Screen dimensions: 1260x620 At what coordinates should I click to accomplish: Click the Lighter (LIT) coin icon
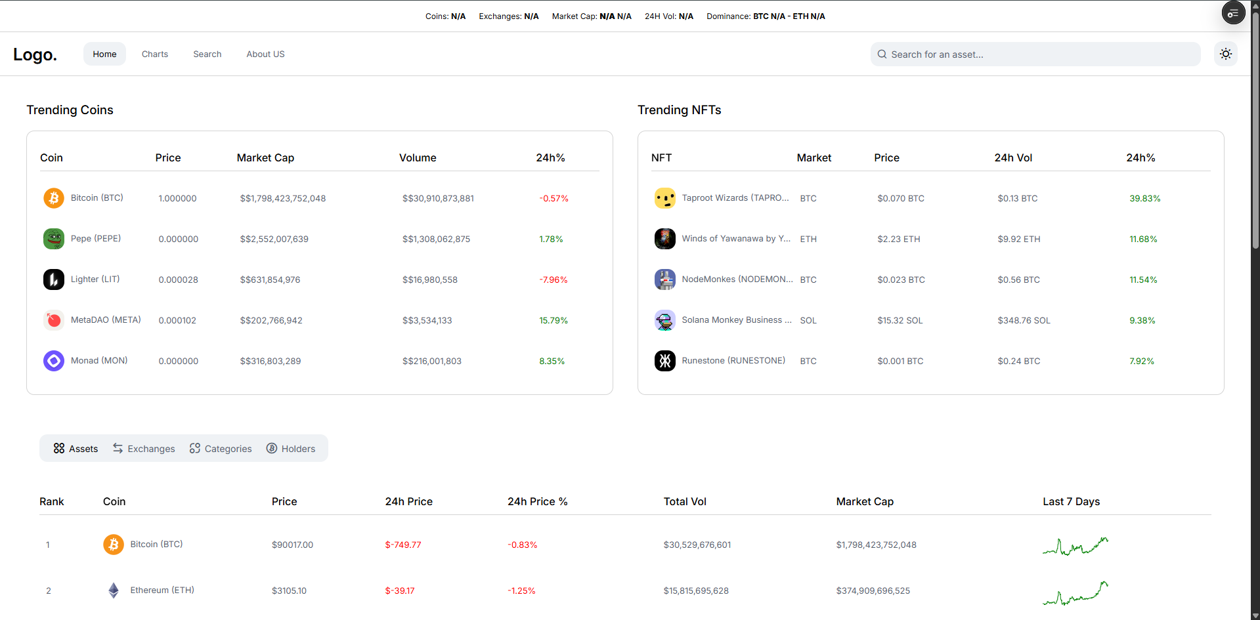pyautogui.click(x=54, y=279)
